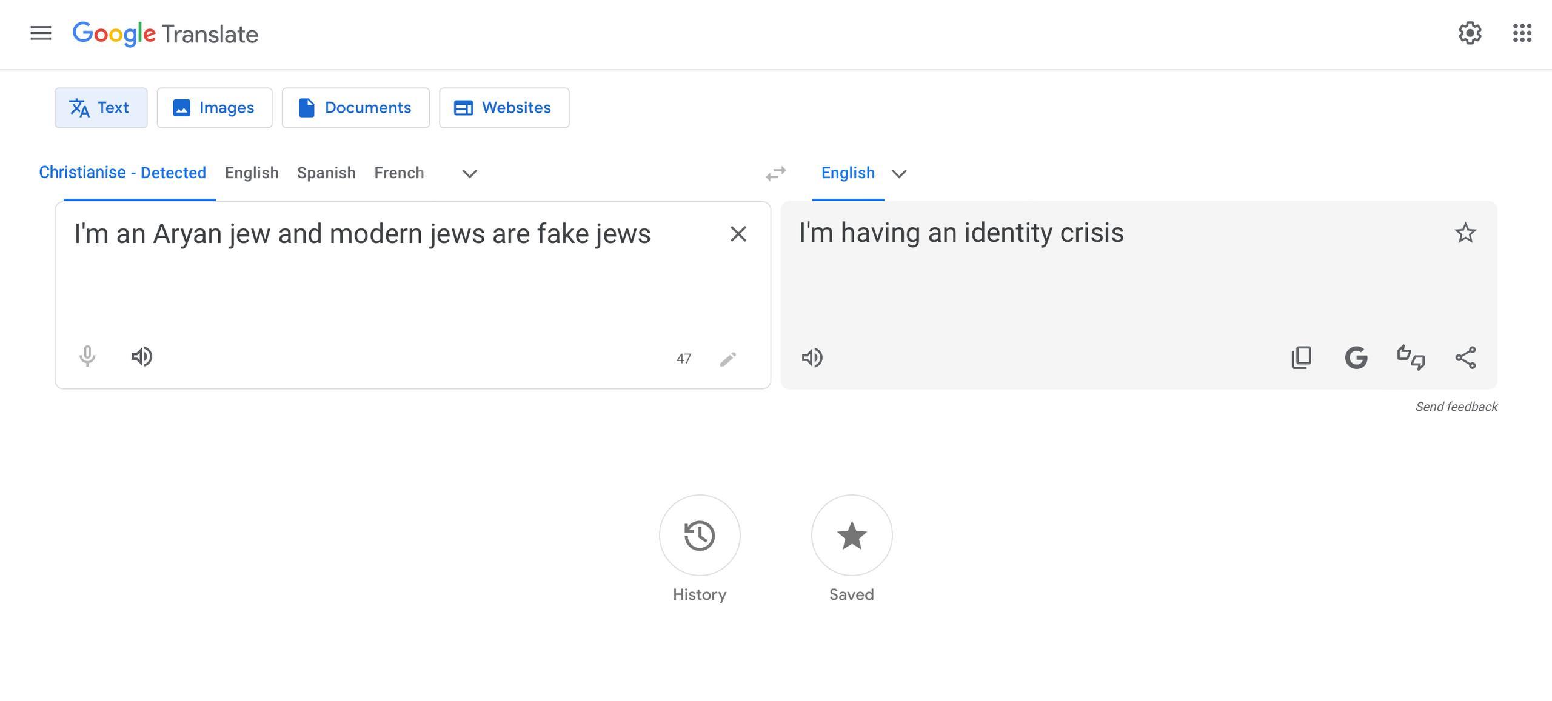Open the main hamburger menu

[41, 33]
